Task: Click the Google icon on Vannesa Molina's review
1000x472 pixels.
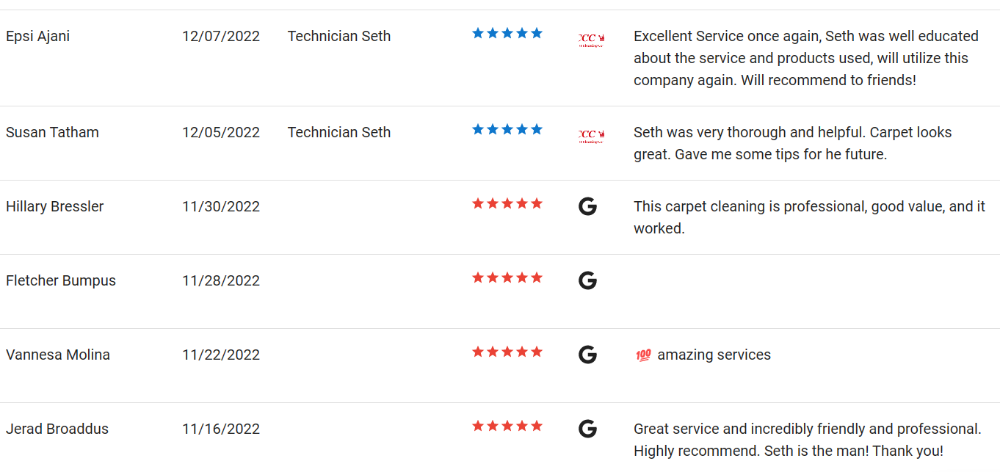Action: coord(587,355)
